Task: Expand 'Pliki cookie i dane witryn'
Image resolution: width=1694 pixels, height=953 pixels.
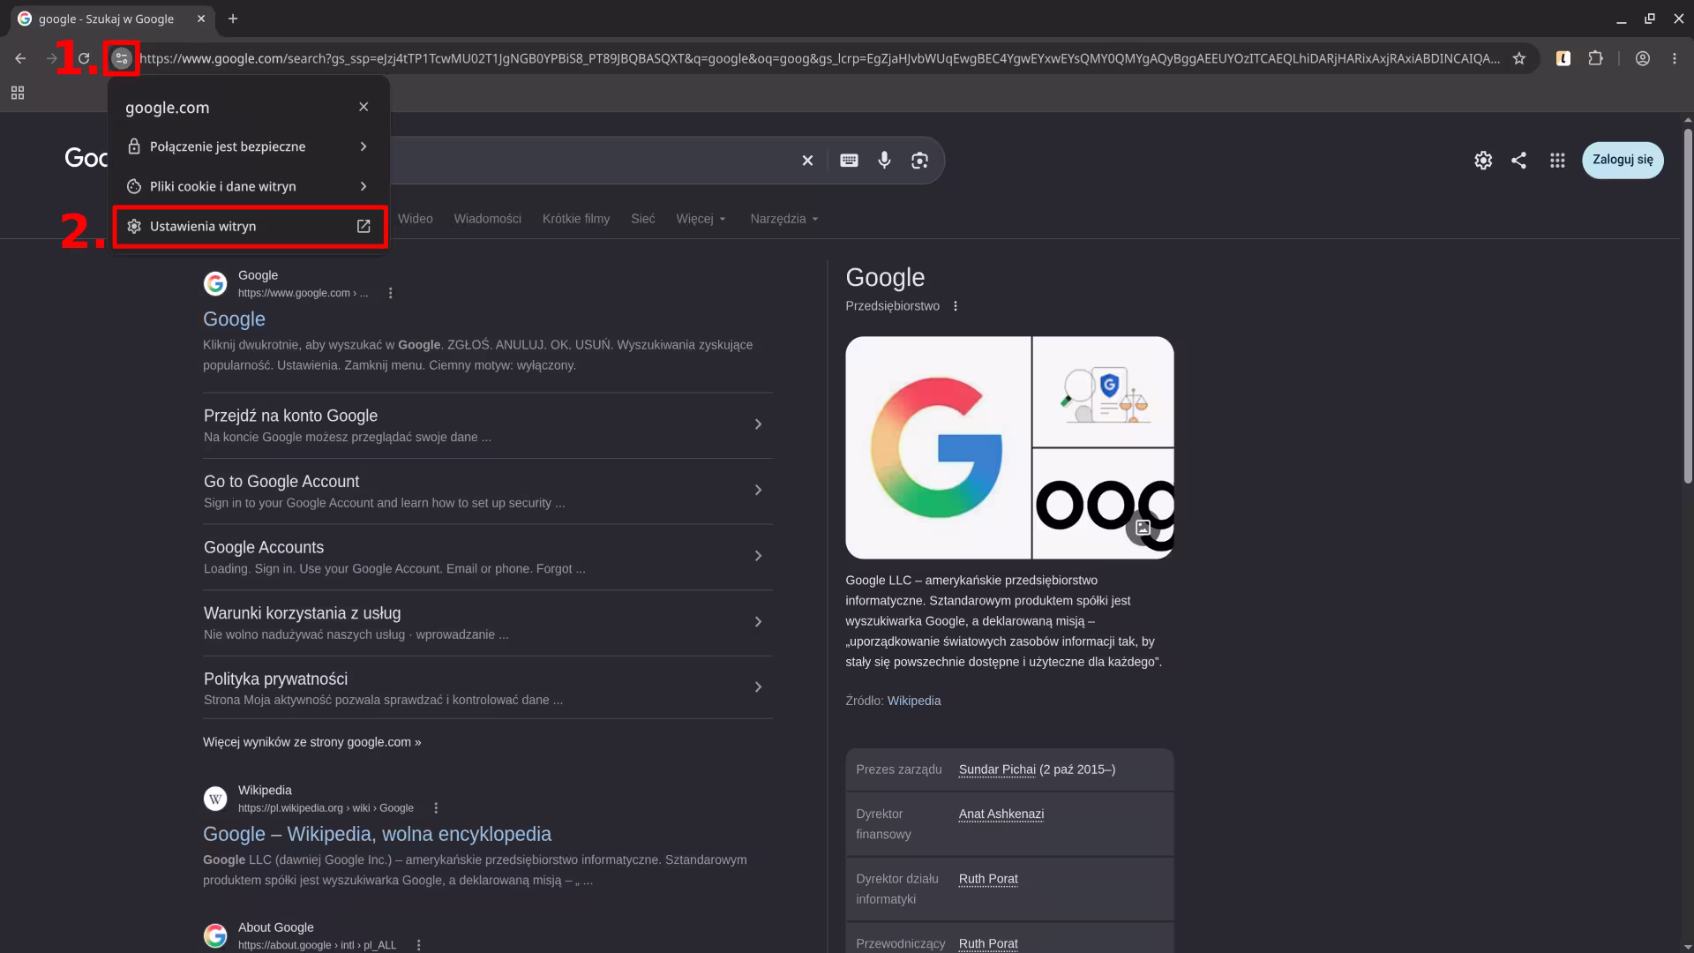Action: (x=248, y=186)
